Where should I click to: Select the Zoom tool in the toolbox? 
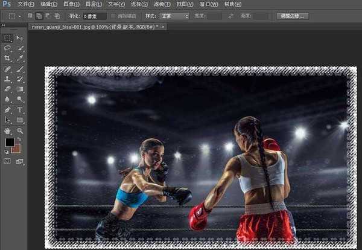click(x=20, y=130)
